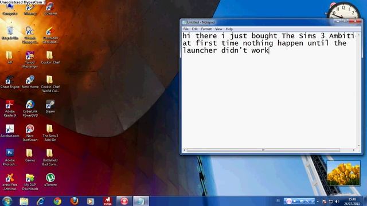Select the Steam desktop shortcut
Screen dimensions: 367x206
coord(50,106)
